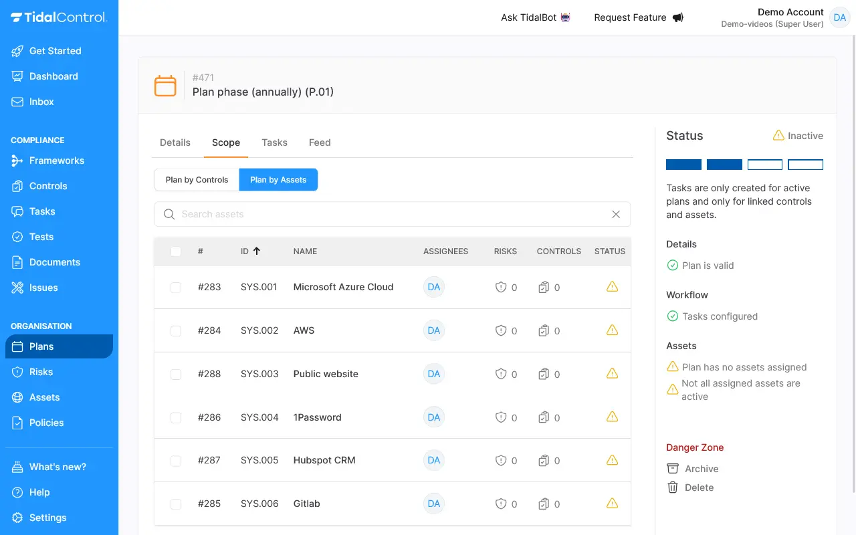Click the Tasks chat icon in sidebar
This screenshot has height=535, width=856.
(17, 211)
